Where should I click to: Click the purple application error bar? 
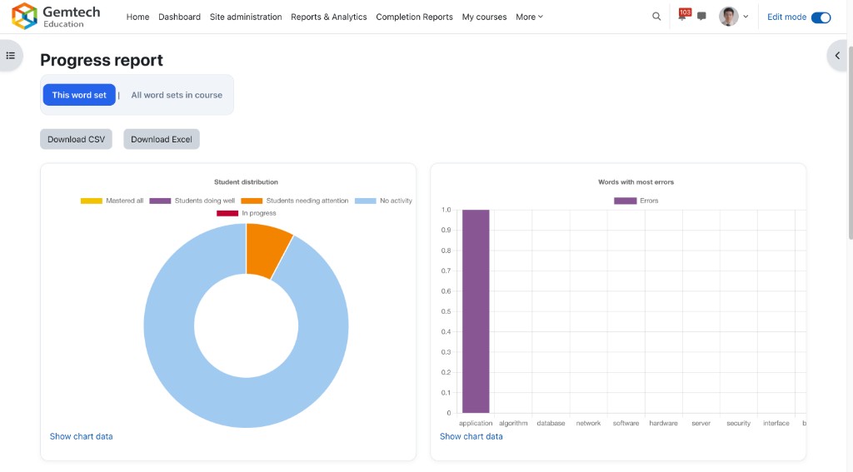click(476, 311)
